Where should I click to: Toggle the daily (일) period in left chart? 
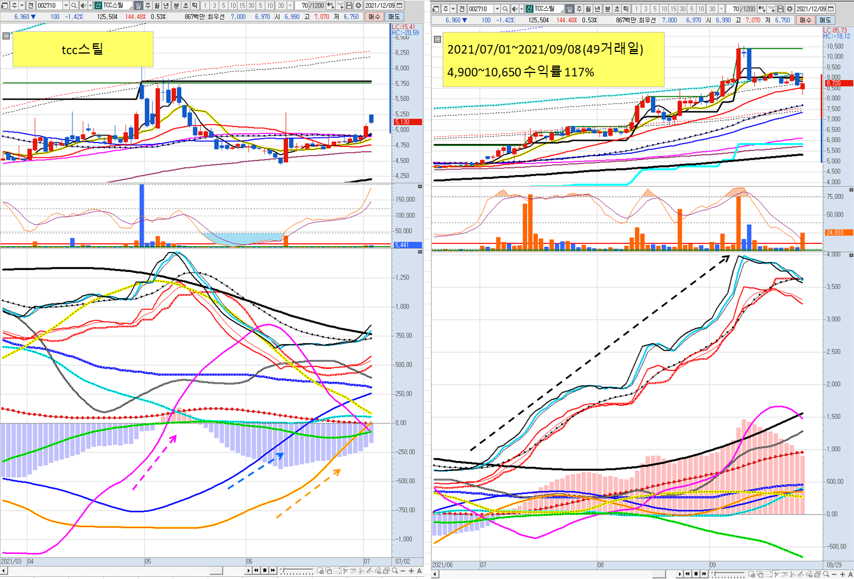tap(137, 6)
